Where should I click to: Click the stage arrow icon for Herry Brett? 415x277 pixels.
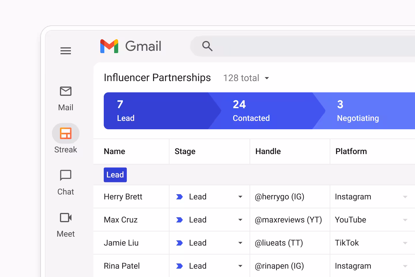(180, 197)
